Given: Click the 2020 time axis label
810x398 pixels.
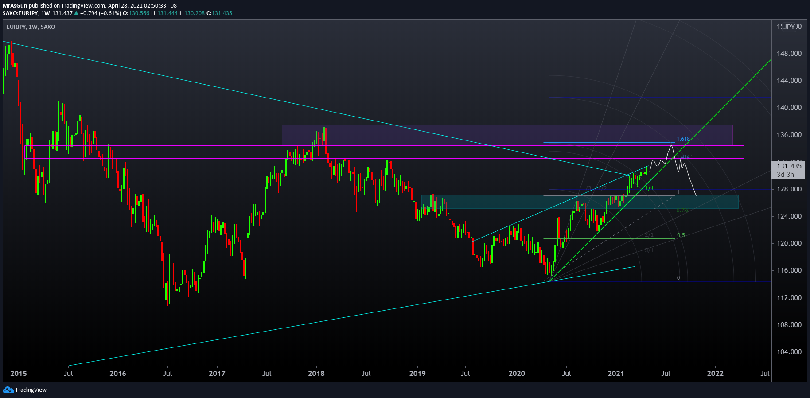Looking at the screenshot, I should (517, 374).
